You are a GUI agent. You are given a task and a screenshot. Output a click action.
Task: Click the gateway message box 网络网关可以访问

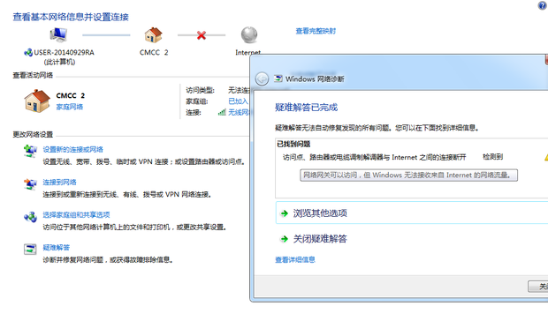[x=408, y=175]
